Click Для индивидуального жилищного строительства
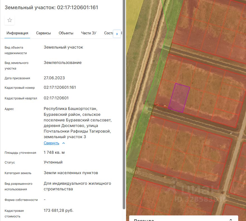This screenshot has height=221, width=246. pos(77,186)
